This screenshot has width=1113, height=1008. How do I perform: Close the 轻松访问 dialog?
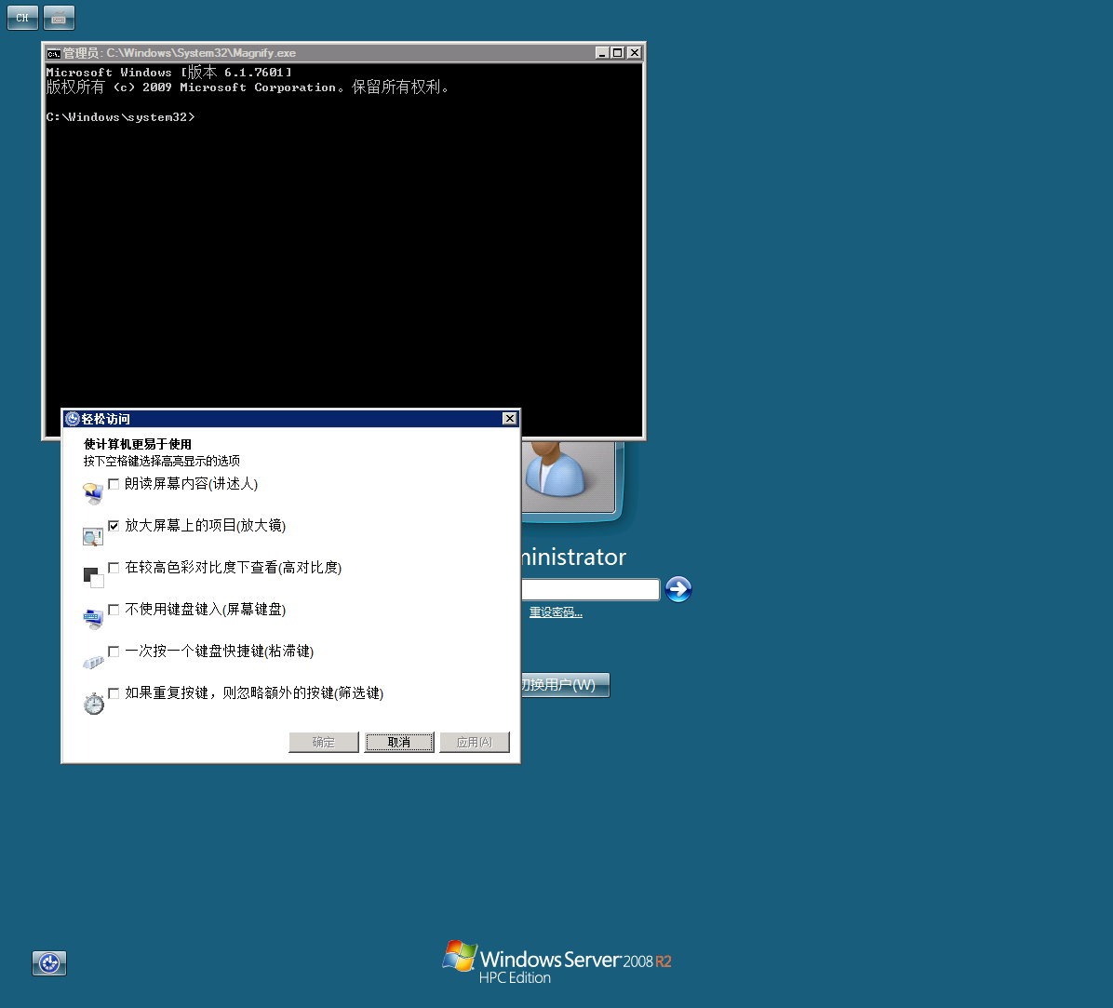(510, 419)
